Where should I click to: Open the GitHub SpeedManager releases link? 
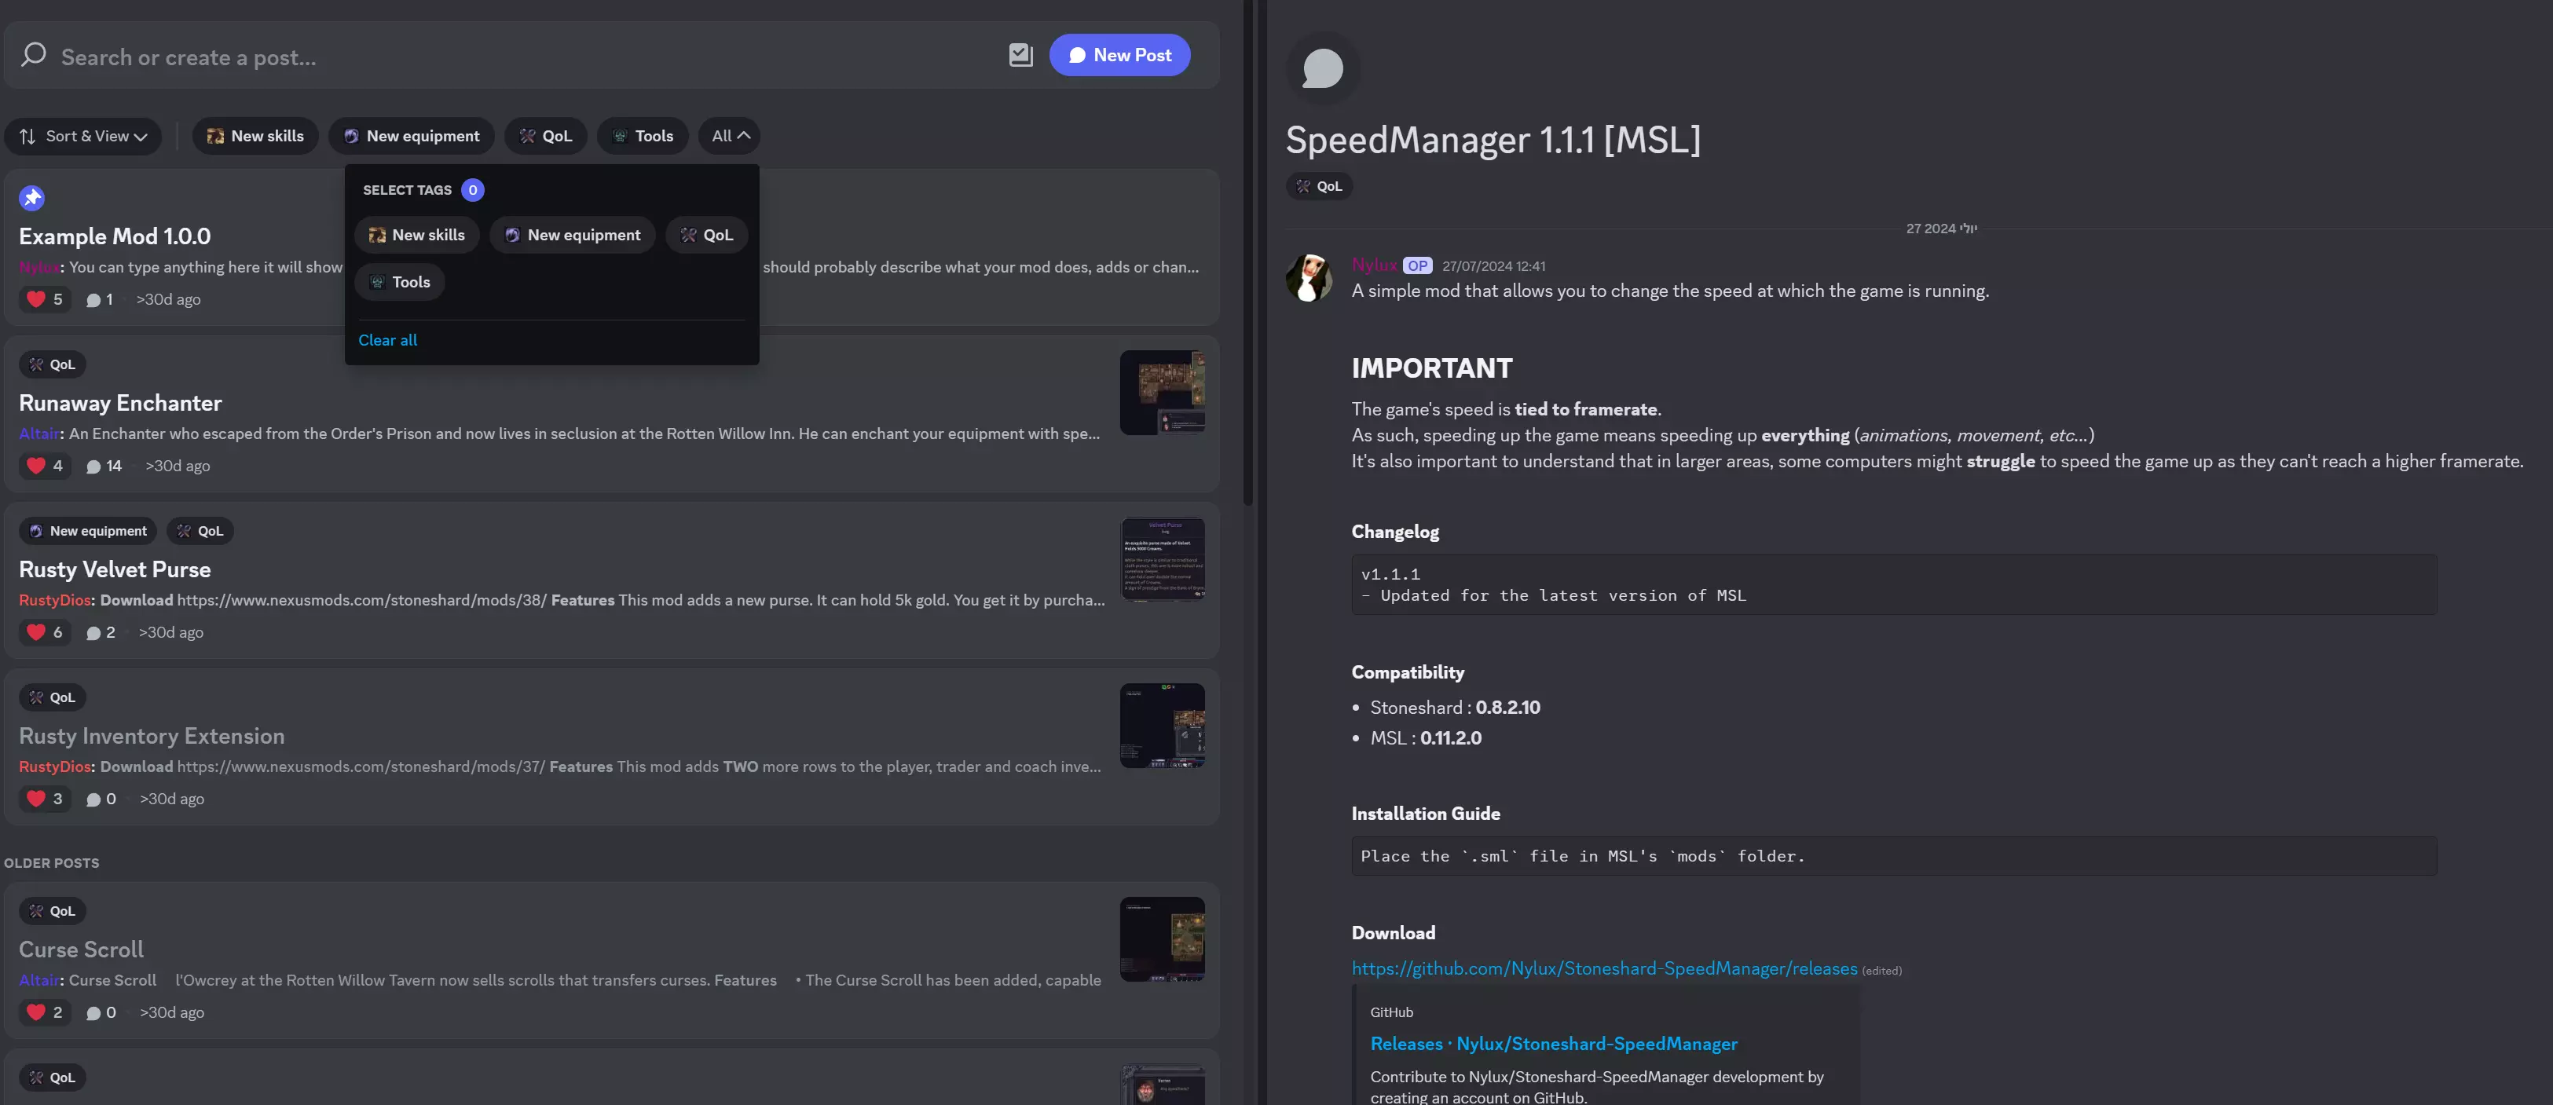[1603, 968]
